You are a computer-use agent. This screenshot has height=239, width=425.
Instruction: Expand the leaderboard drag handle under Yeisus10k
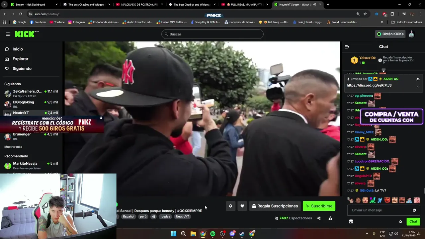pyautogui.click(x=383, y=70)
